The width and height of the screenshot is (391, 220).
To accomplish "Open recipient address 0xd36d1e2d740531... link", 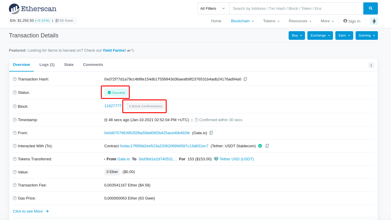I will coord(158,159).
